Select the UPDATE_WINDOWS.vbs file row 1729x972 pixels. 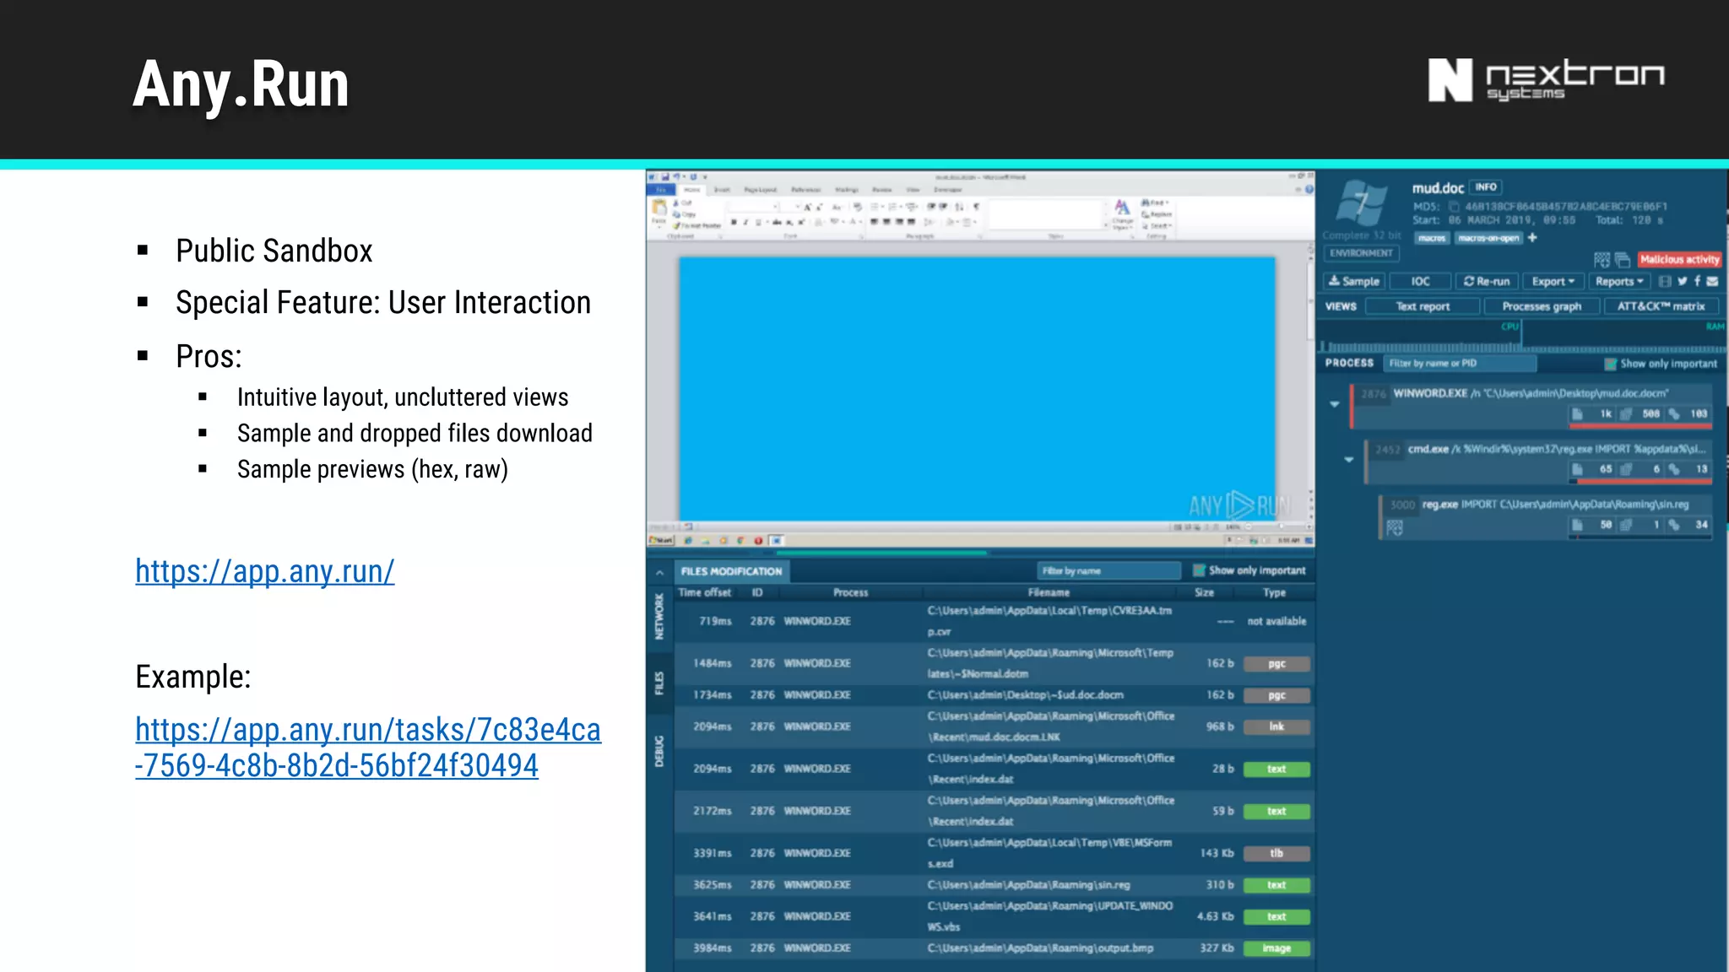pos(995,916)
